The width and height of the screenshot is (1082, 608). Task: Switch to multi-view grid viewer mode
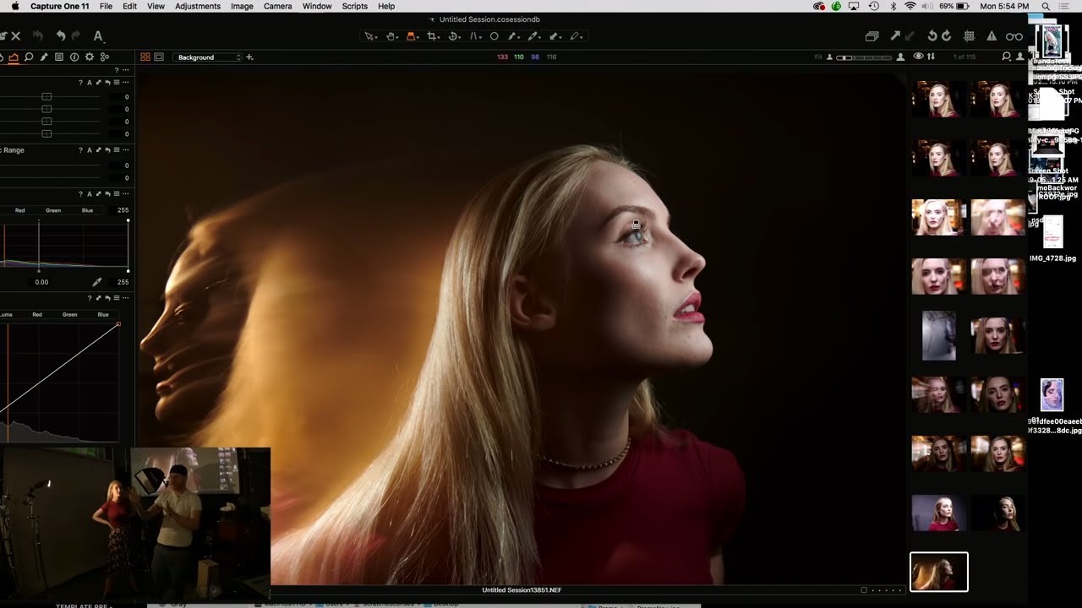coord(145,57)
